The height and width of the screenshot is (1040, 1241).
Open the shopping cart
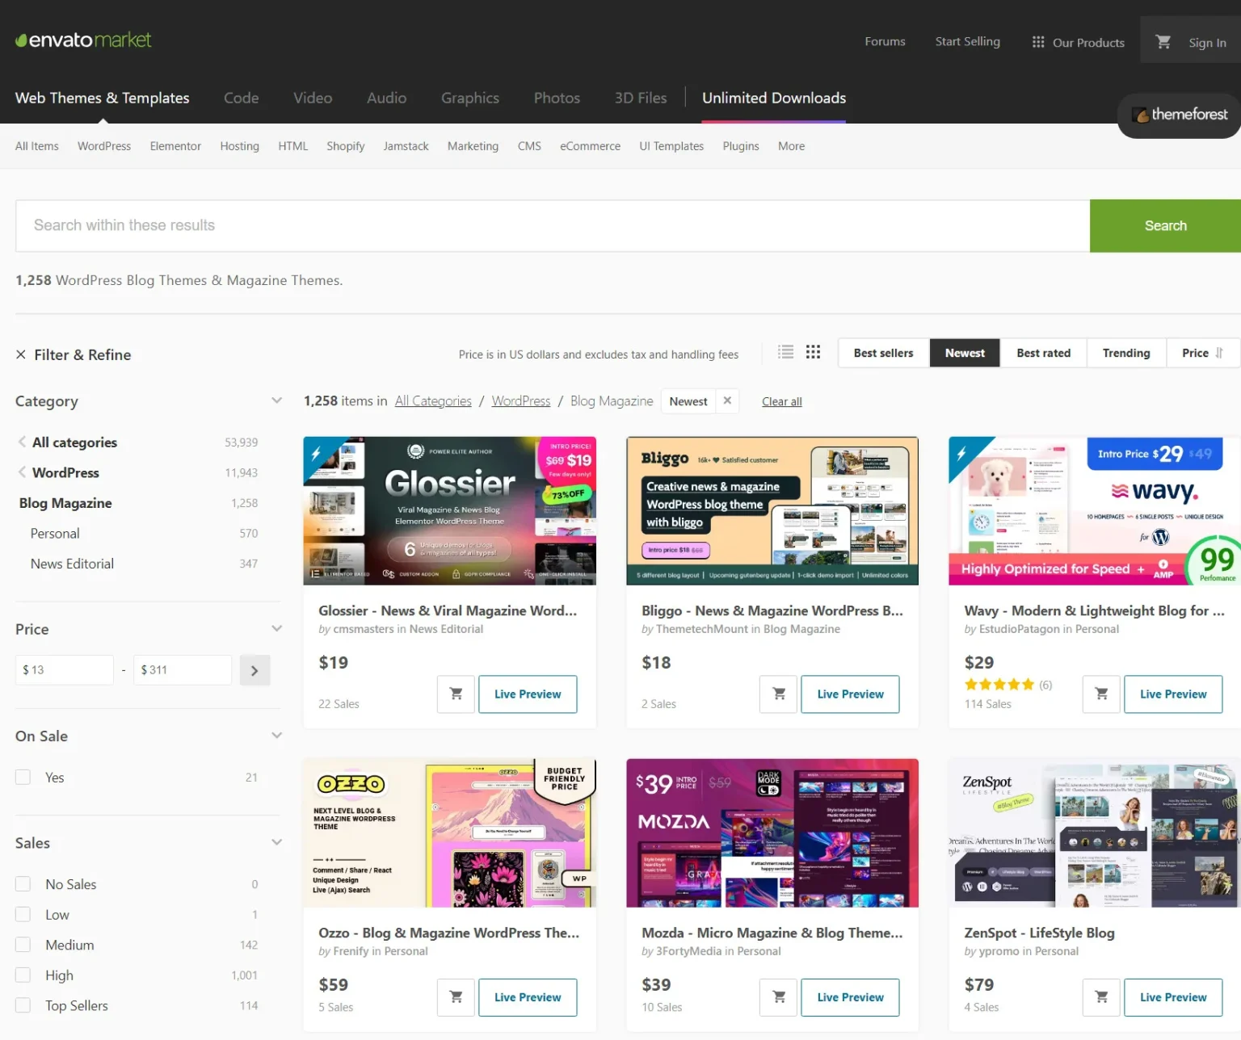click(1163, 41)
